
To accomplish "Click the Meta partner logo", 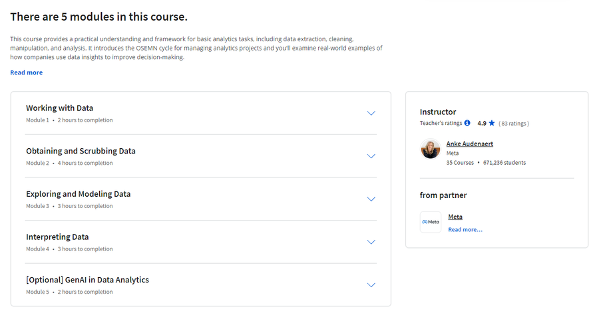I will [x=431, y=222].
